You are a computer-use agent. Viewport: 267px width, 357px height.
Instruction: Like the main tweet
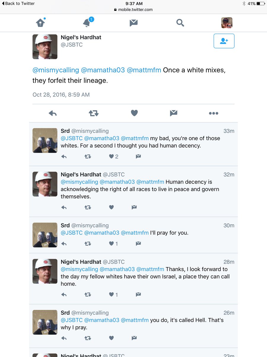coord(134,113)
